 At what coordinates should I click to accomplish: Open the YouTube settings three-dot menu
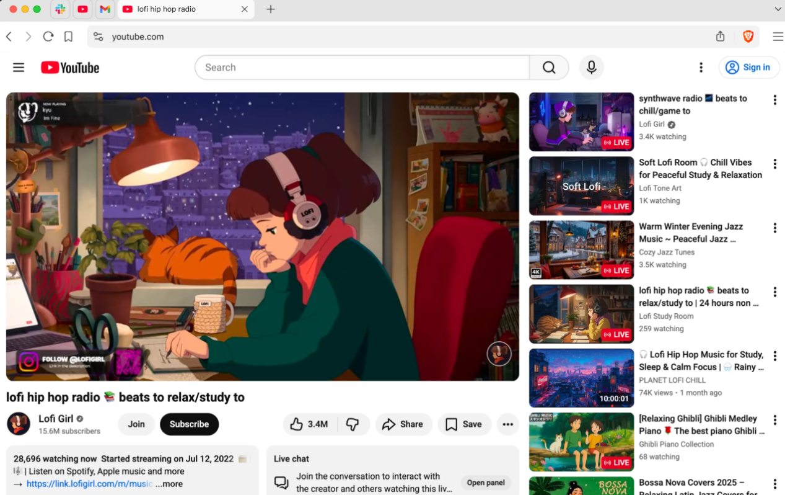click(701, 68)
